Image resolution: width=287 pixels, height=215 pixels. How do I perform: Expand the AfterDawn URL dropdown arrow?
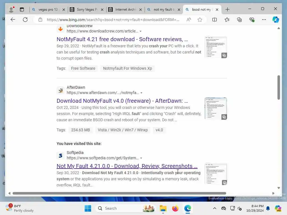pos(141,93)
